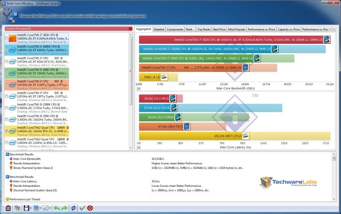
Task: Click the CPU icon beside 47.3ns latency
Action: pyautogui.click(x=187, y=126)
